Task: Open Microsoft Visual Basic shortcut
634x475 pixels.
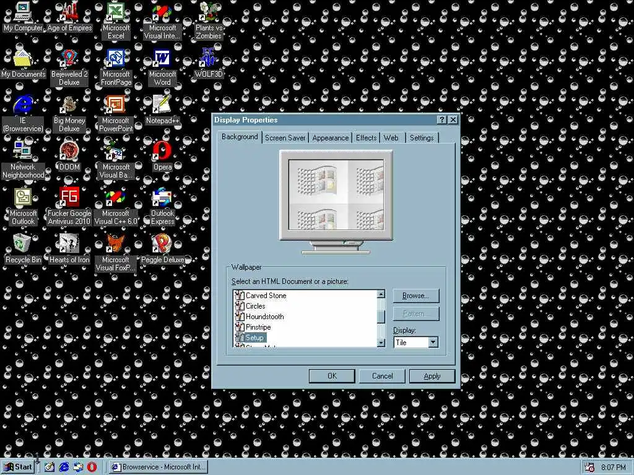Action: click(116, 160)
